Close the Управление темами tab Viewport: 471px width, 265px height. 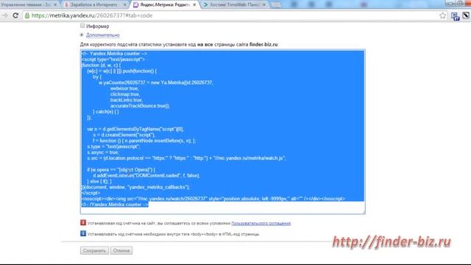(x=55, y=5)
